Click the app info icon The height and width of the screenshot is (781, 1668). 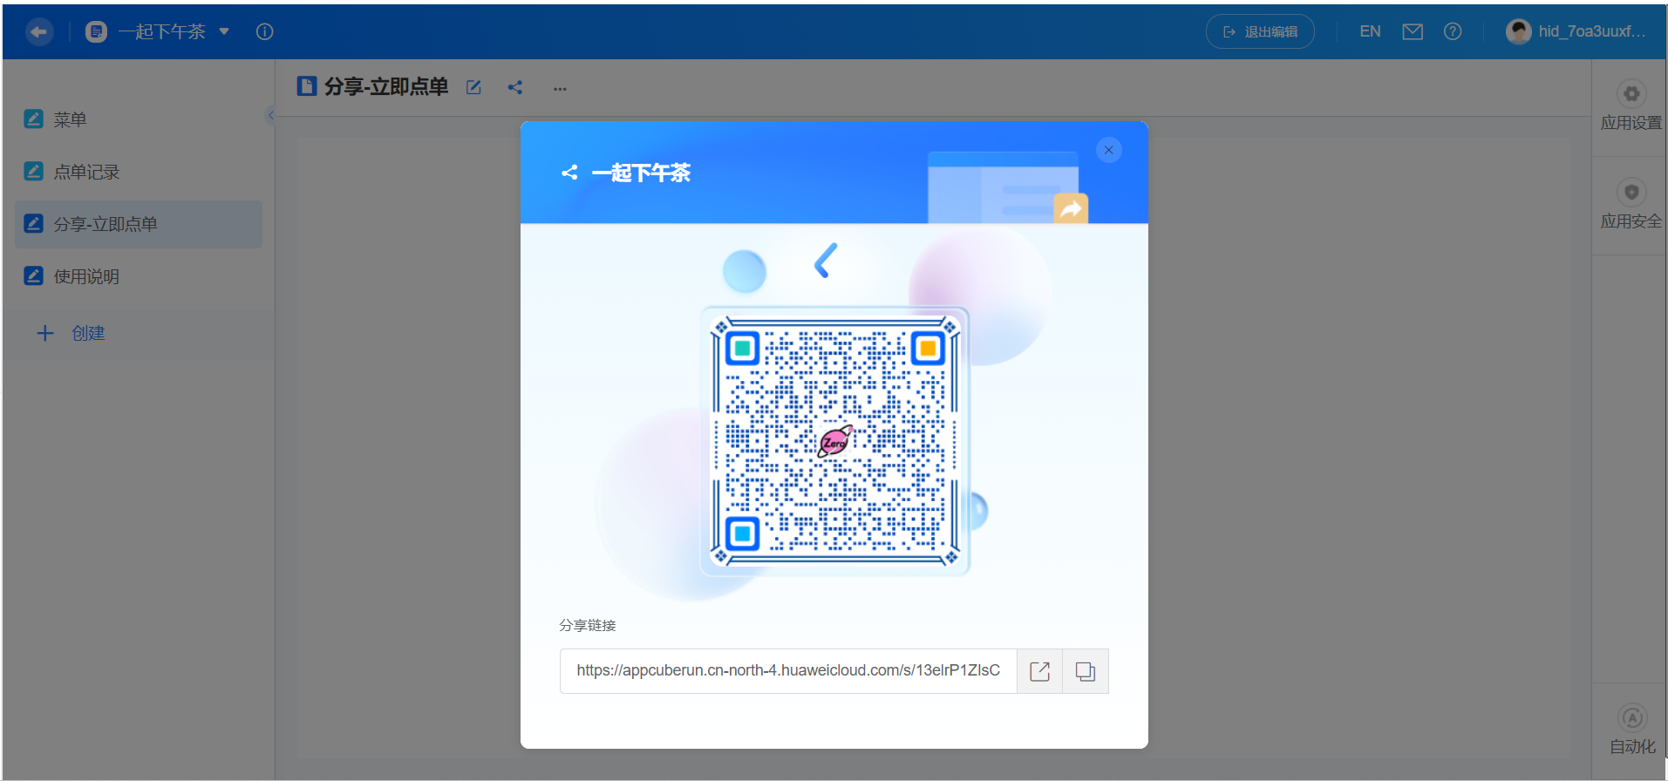[x=265, y=31]
